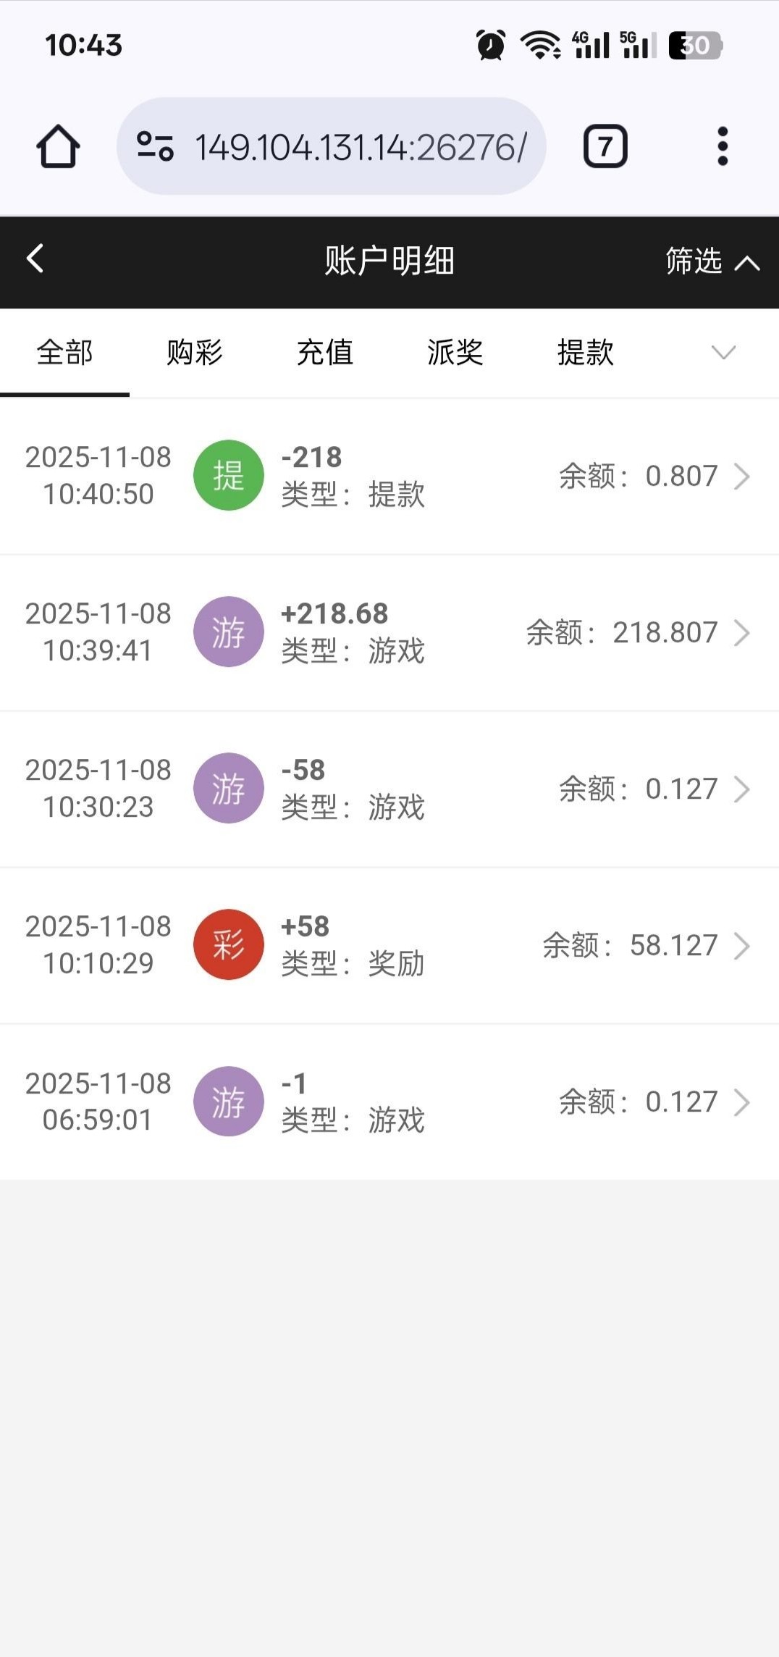Open the site settings icon in address bar
This screenshot has height=1657, width=779.
coord(155,146)
